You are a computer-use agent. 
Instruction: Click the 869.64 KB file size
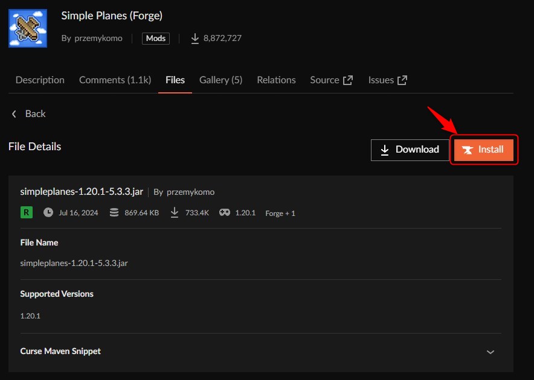142,213
